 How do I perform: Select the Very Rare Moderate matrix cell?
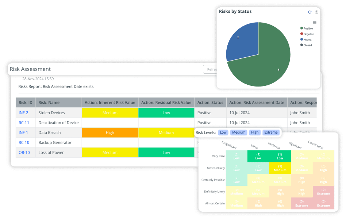280,157
